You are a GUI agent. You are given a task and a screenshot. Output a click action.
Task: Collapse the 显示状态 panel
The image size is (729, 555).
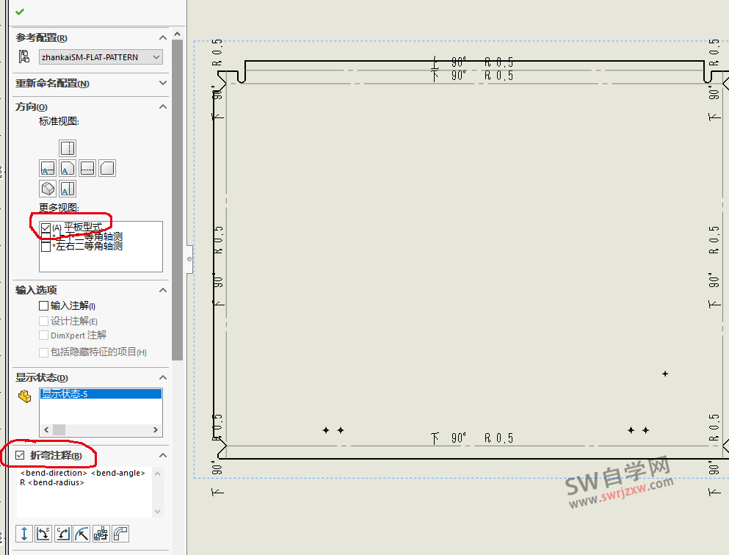163,377
